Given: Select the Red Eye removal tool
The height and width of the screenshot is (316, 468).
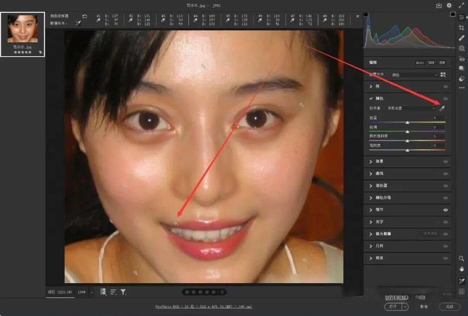Looking at the screenshot, I should (461, 59).
